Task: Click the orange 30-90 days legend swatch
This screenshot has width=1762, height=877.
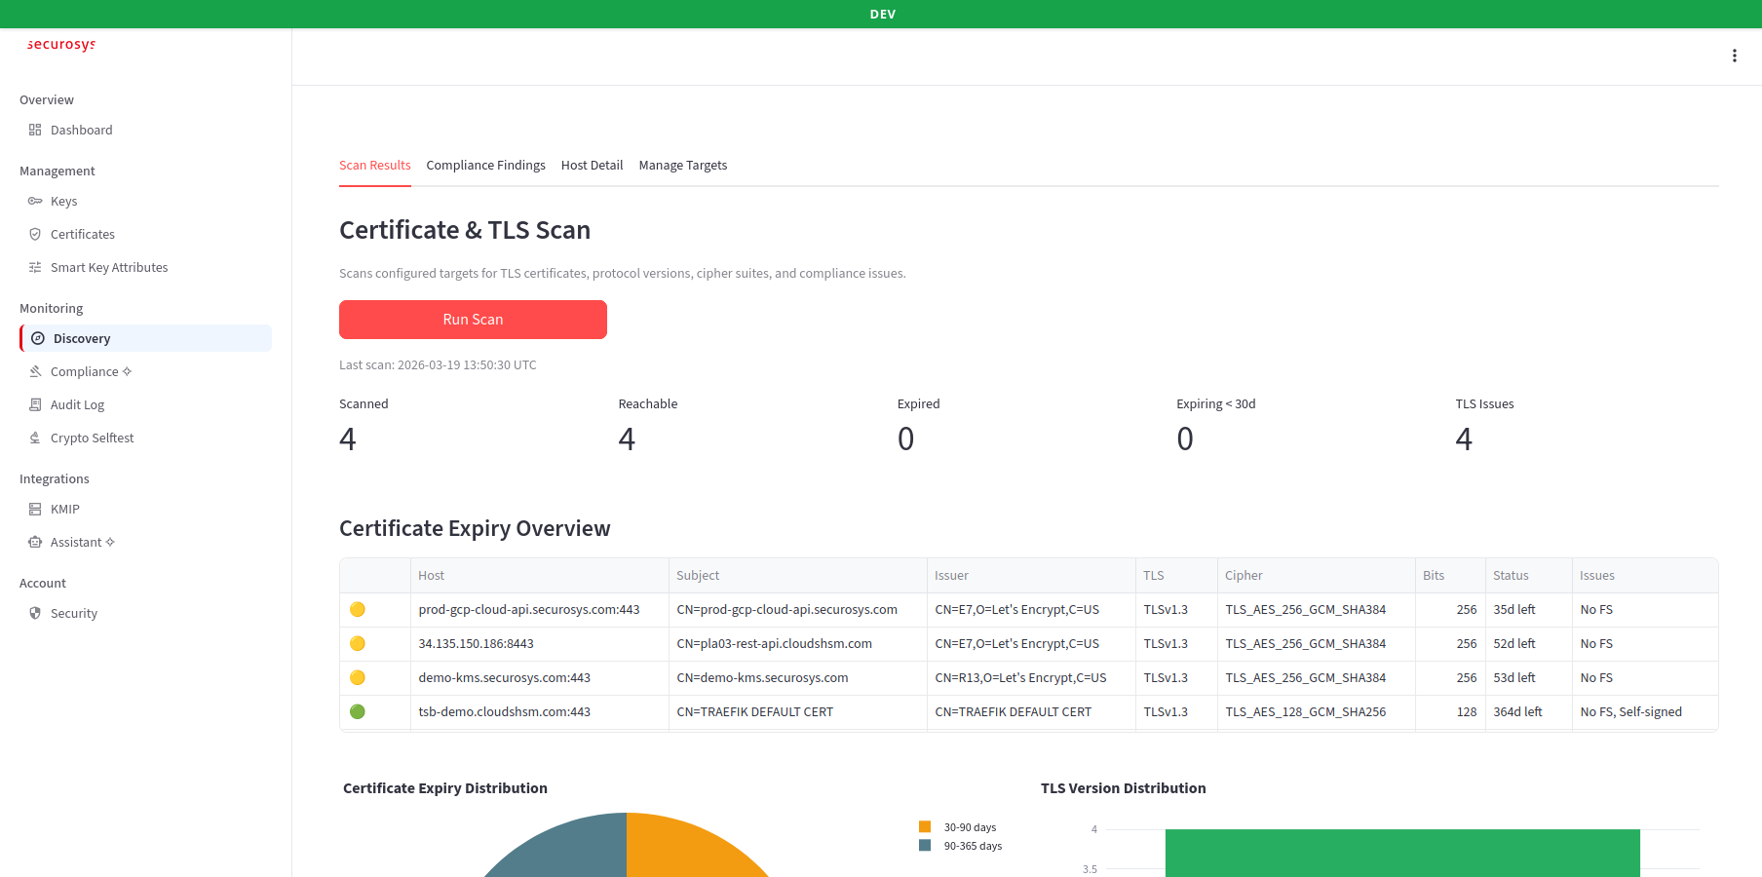Action: 924,826
